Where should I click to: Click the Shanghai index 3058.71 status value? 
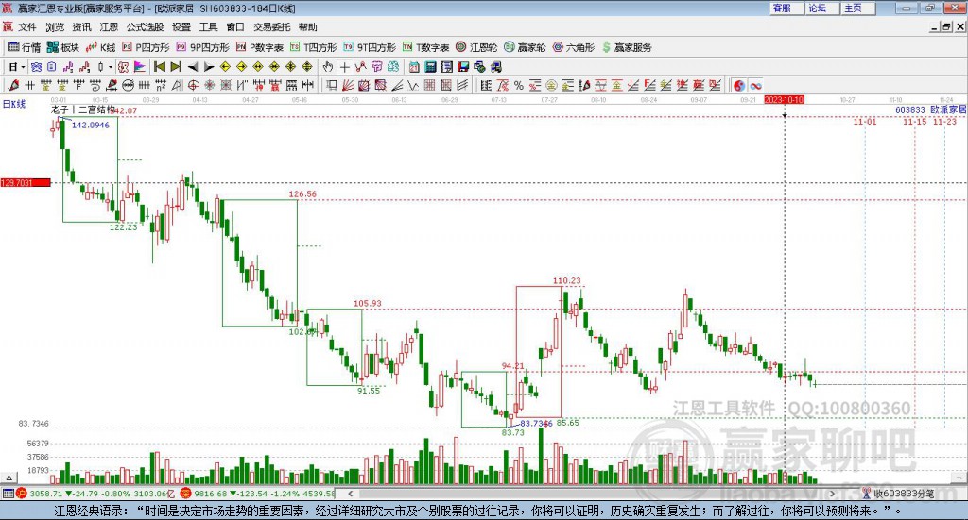point(46,494)
